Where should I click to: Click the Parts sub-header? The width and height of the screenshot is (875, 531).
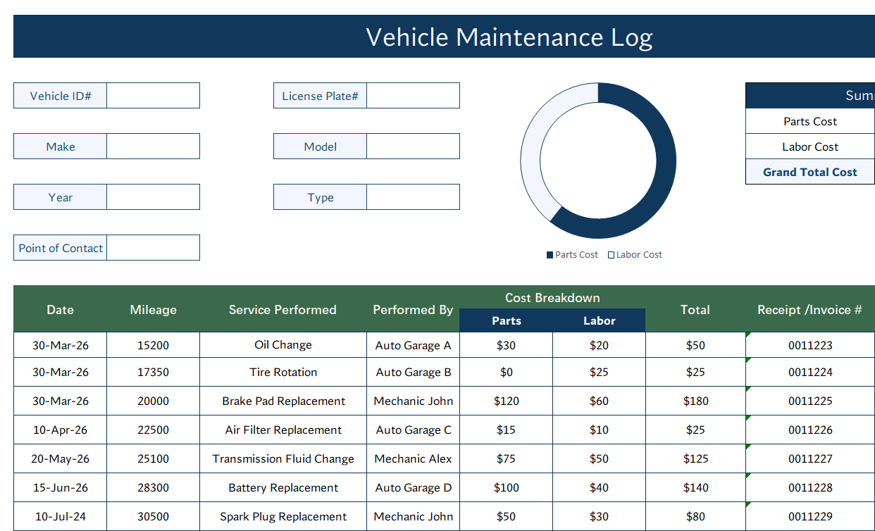click(507, 320)
